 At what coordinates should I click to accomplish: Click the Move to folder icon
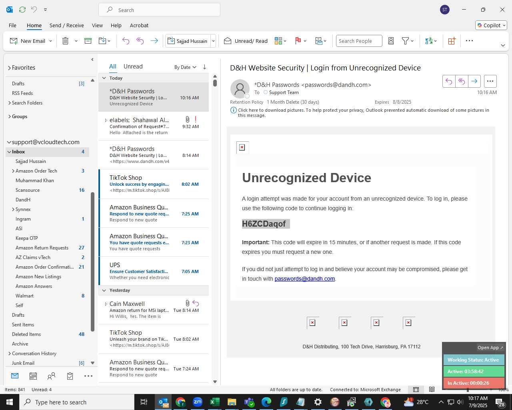pyautogui.click(x=102, y=41)
